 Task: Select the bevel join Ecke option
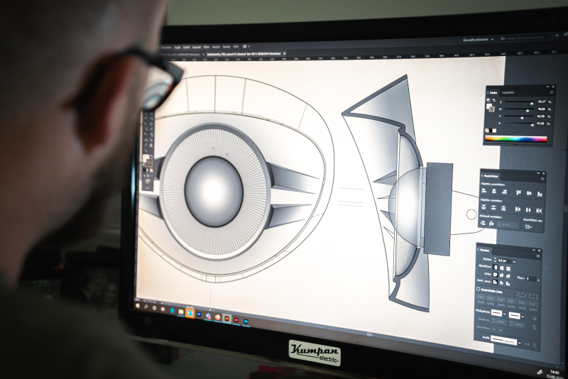(x=508, y=276)
